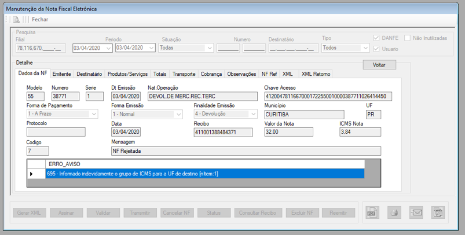
Task: Click the first Numero search field
Action: tap(228, 48)
